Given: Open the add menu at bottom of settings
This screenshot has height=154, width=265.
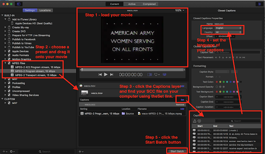Looking at the screenshot, I should [5, 152].
